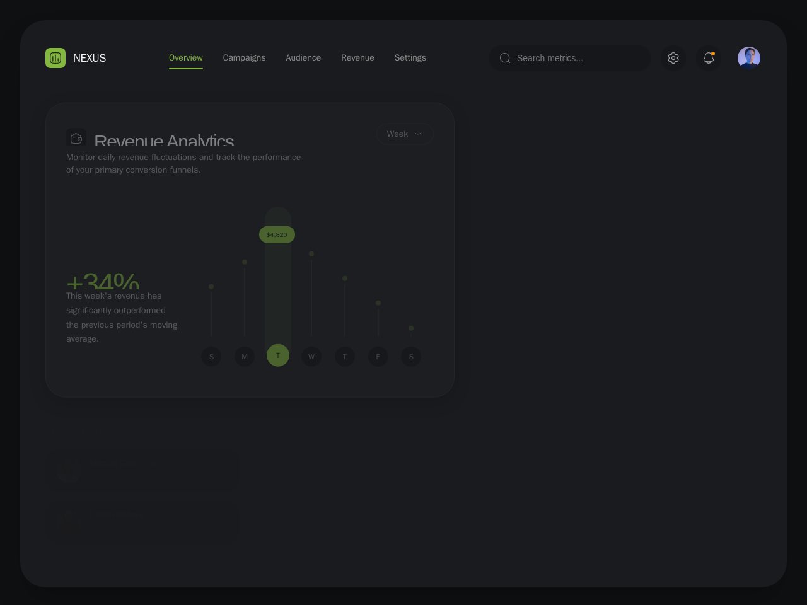Click the green NEXUS logo icon
Viewport: 807px width, 605px height.
[55, 58]
